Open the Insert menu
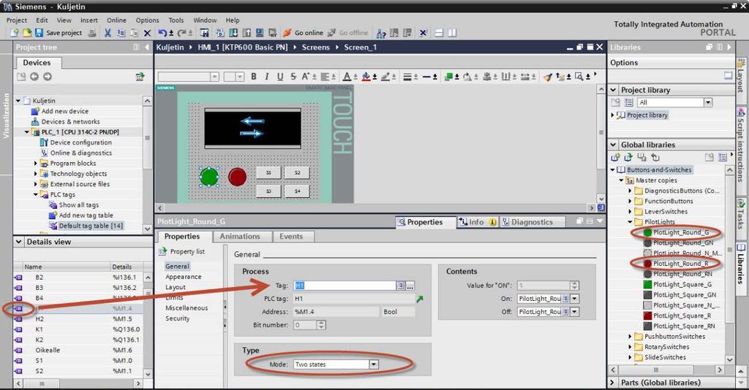Screen dimensions: 749x390 coord(89,20)
